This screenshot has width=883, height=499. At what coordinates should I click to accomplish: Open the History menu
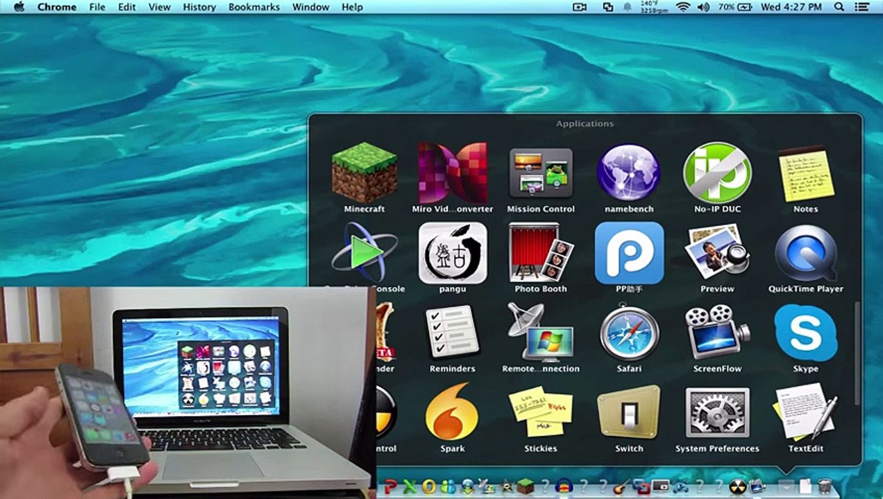[199, 7]
